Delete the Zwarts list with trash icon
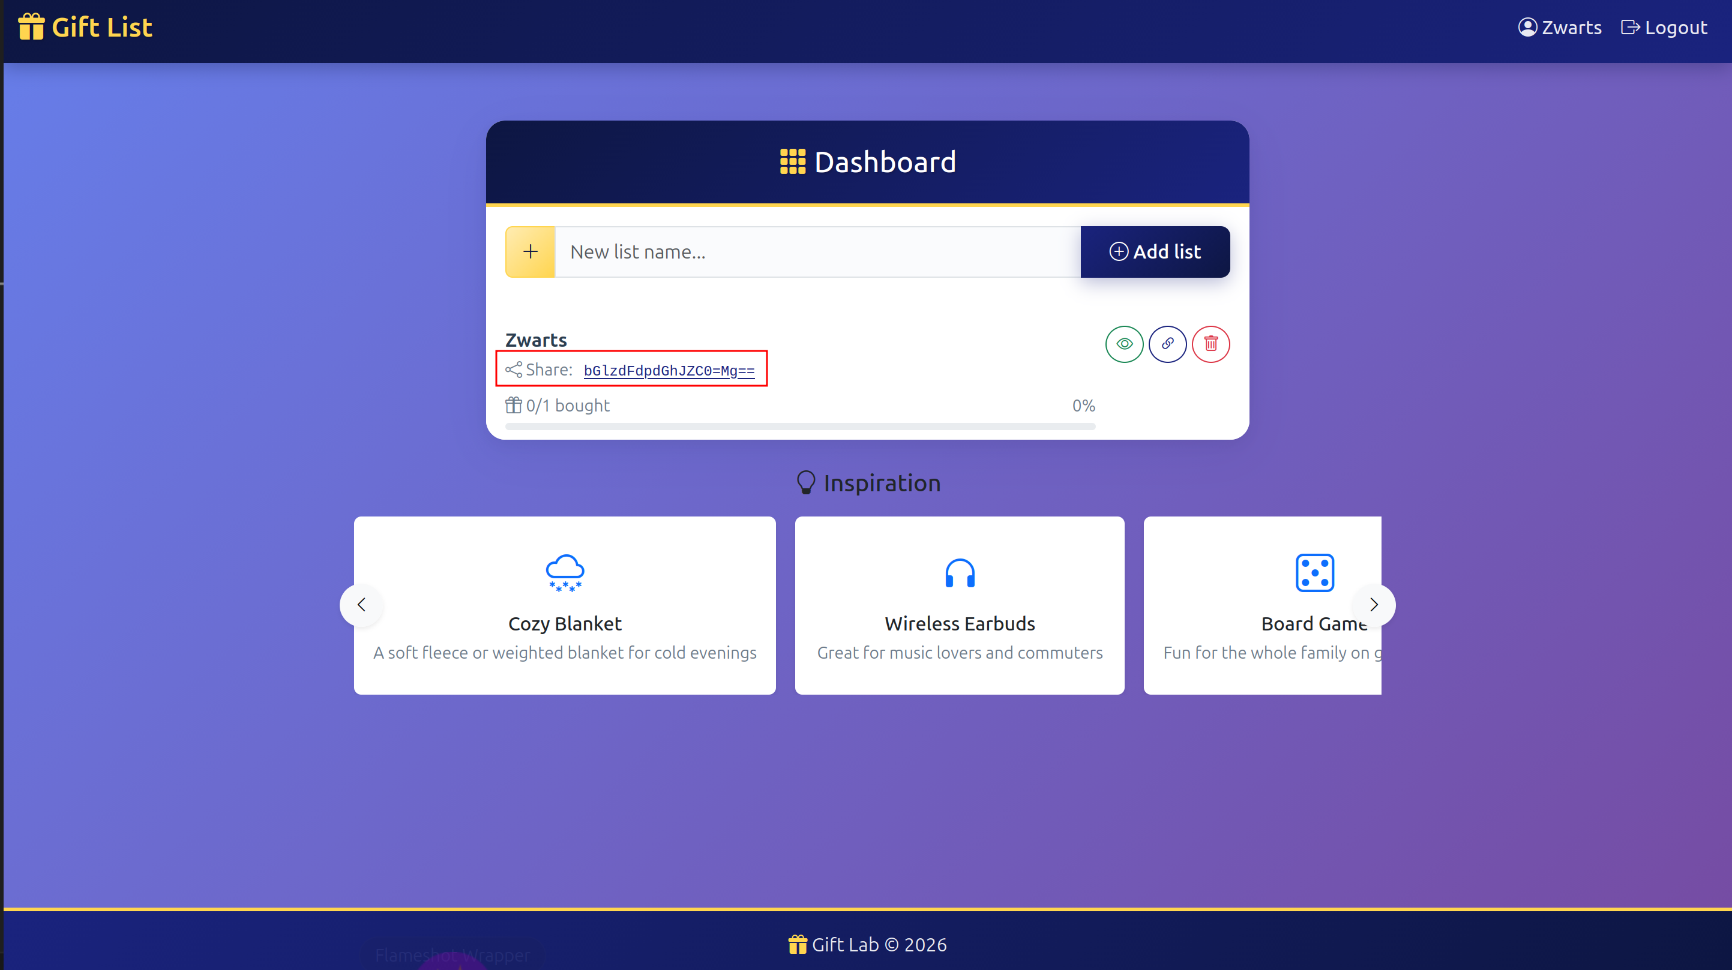The image size is (1732, 970). [x=1210, y=344]
